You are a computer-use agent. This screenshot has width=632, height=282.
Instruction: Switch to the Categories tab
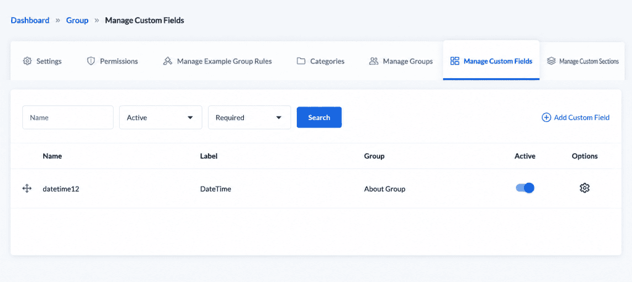321,61
